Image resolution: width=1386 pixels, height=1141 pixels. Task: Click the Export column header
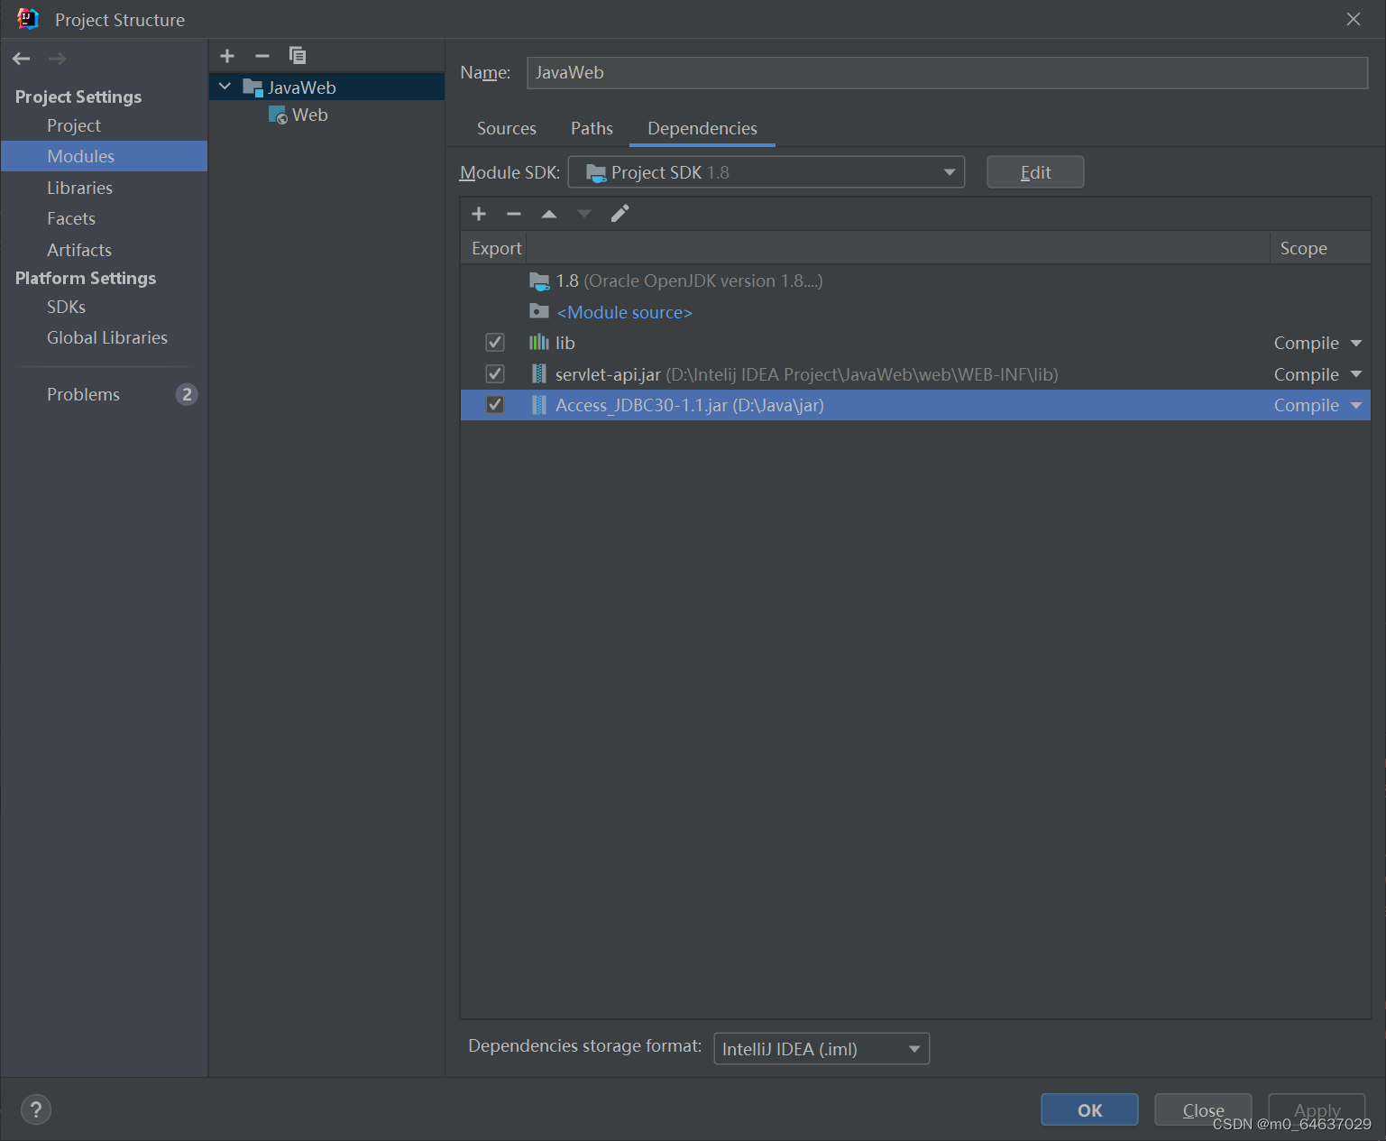(496, 248)
